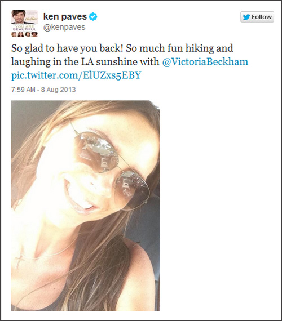Click the word Follow in the button
The image size is (282, 321).
coord(262,17)
